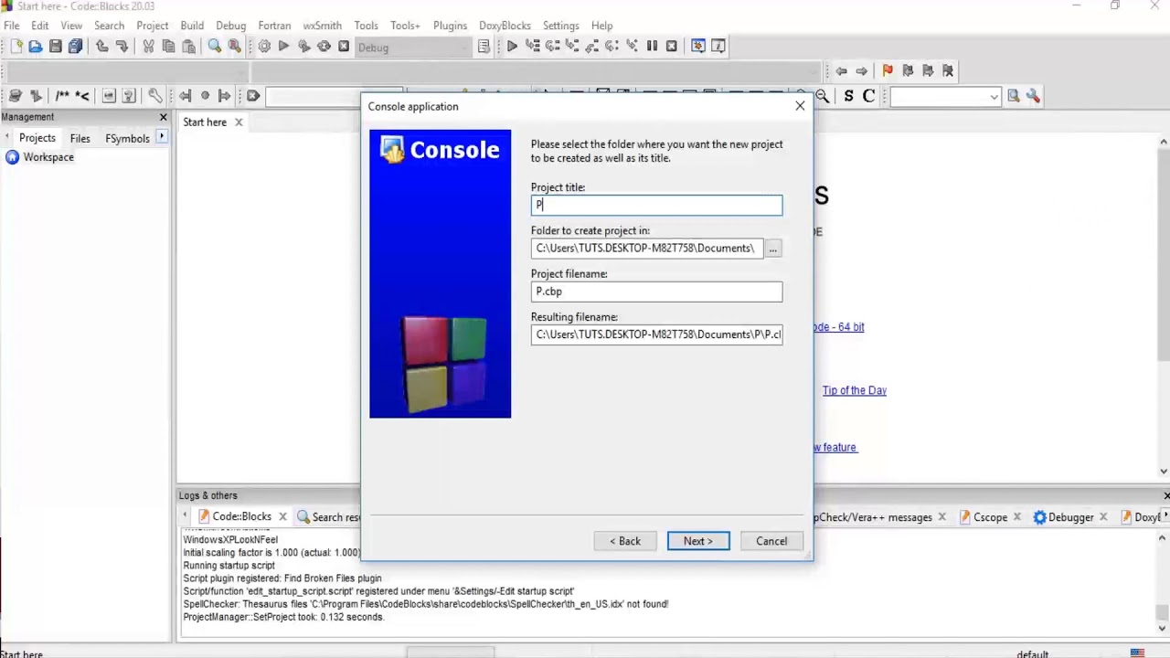Click the DoxyBlocks block comment /** icon
Image resolution: width=1170 pixels, height=658 pixels.
[x=62, y=96]
